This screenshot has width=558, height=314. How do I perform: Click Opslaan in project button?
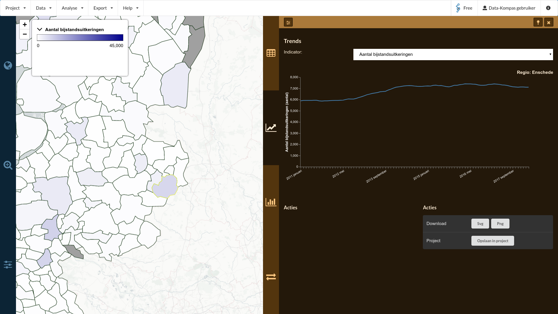point(492,241)
